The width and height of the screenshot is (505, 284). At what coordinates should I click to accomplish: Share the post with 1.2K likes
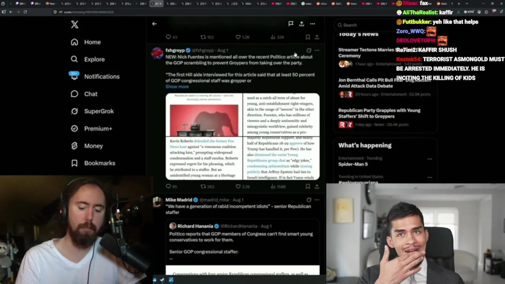(x=317, y=37)
